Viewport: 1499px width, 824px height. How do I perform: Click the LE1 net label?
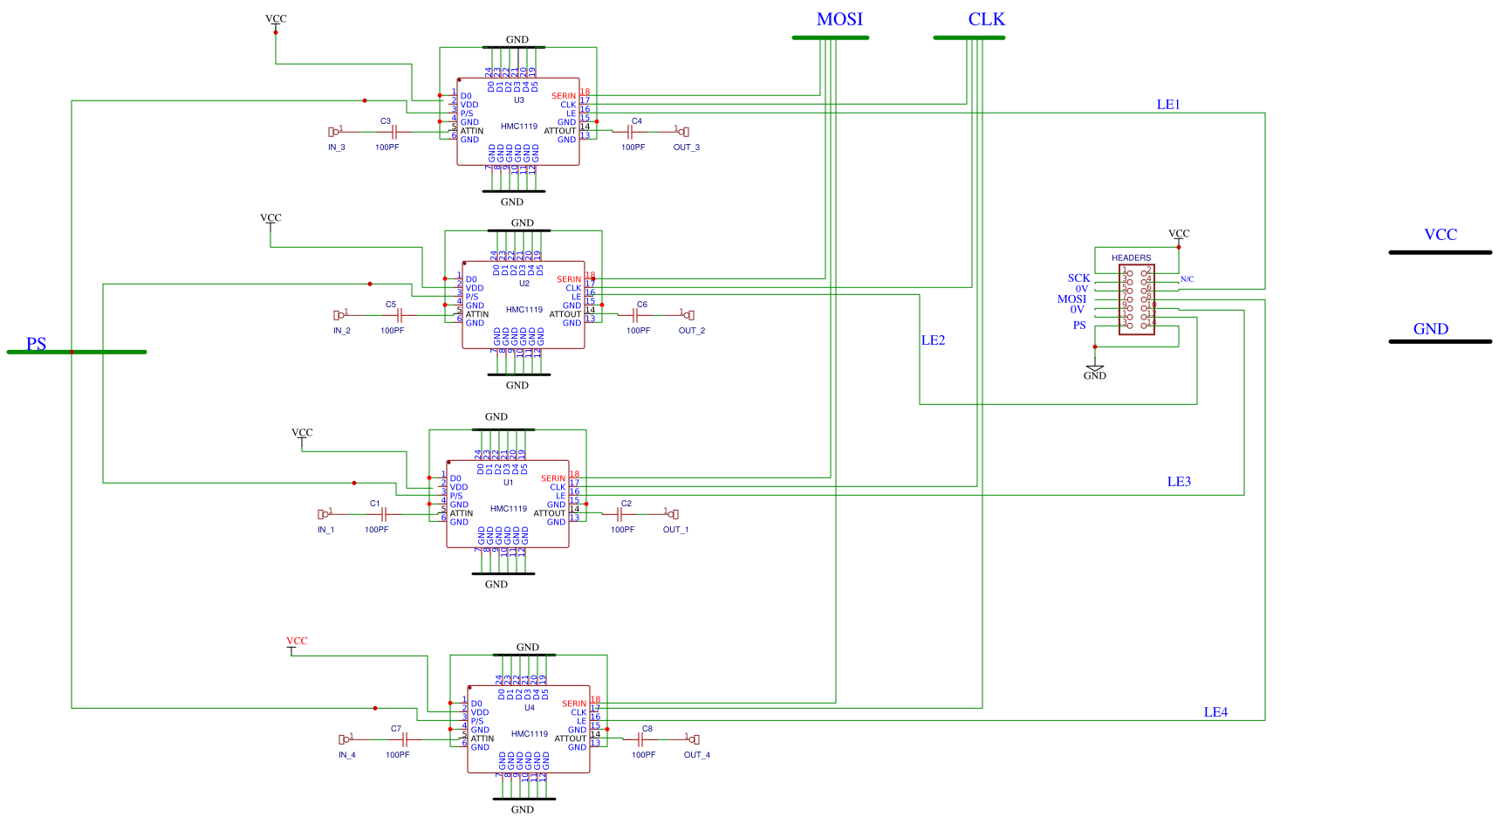coord(1168,105)
